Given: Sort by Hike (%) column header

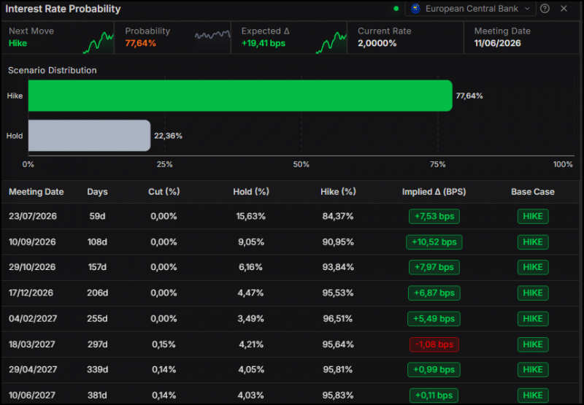Looking at the screenshot, I should click(338, 192).
